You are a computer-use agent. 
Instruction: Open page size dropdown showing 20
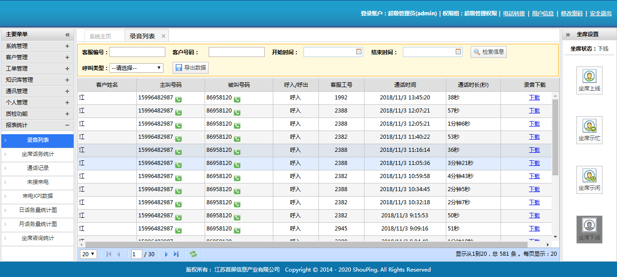point(89,254)
